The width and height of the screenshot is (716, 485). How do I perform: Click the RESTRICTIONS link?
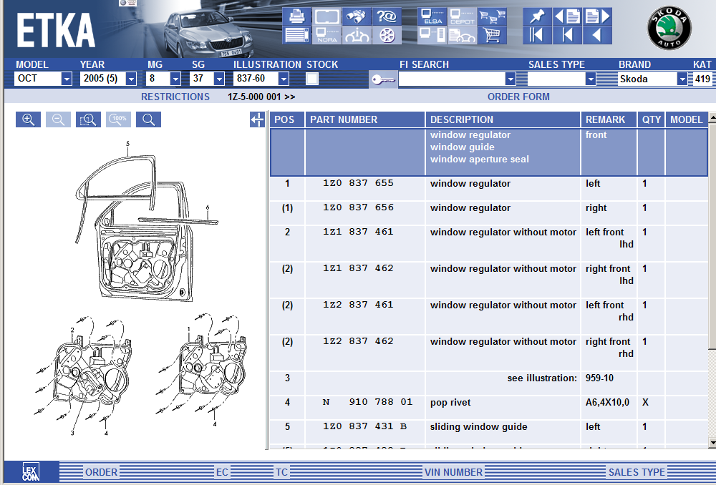pyautogui.click(x=175, y=97)
